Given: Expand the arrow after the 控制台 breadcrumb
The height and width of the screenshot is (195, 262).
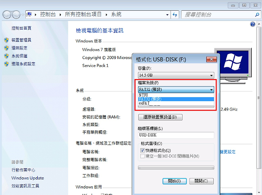Looking at the screenshot, I should (60, 15).
